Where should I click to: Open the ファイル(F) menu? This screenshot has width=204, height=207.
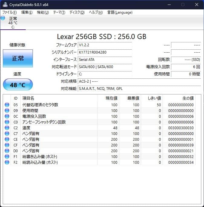(x=9, y=12)
